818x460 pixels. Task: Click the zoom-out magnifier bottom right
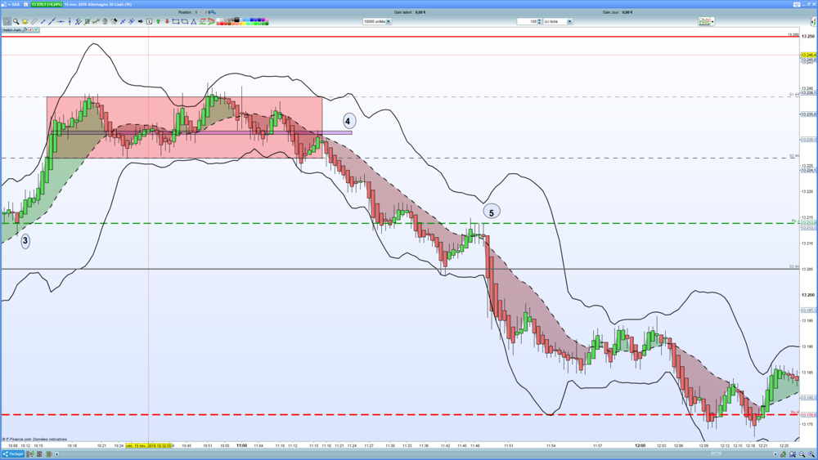[802, 454]
